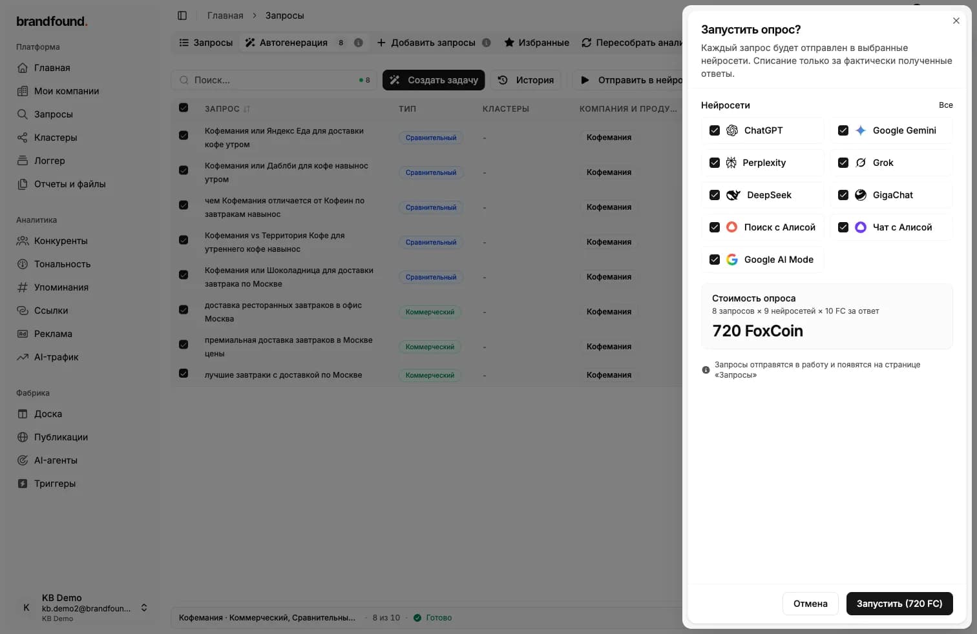Screen dimensions: 977x634
Task: Click the Отмена button
Action: click(x=810, y=604)
